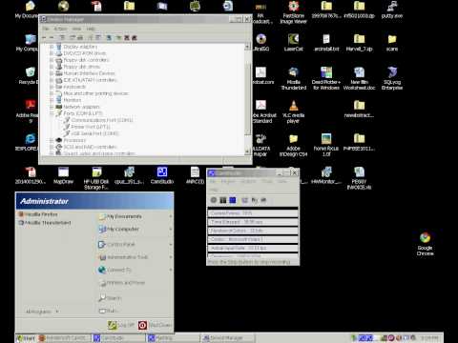Open the Adobe Reader 9 desktop icon
The width and height of the screenshot is (458, 343).
pos(29,111)
